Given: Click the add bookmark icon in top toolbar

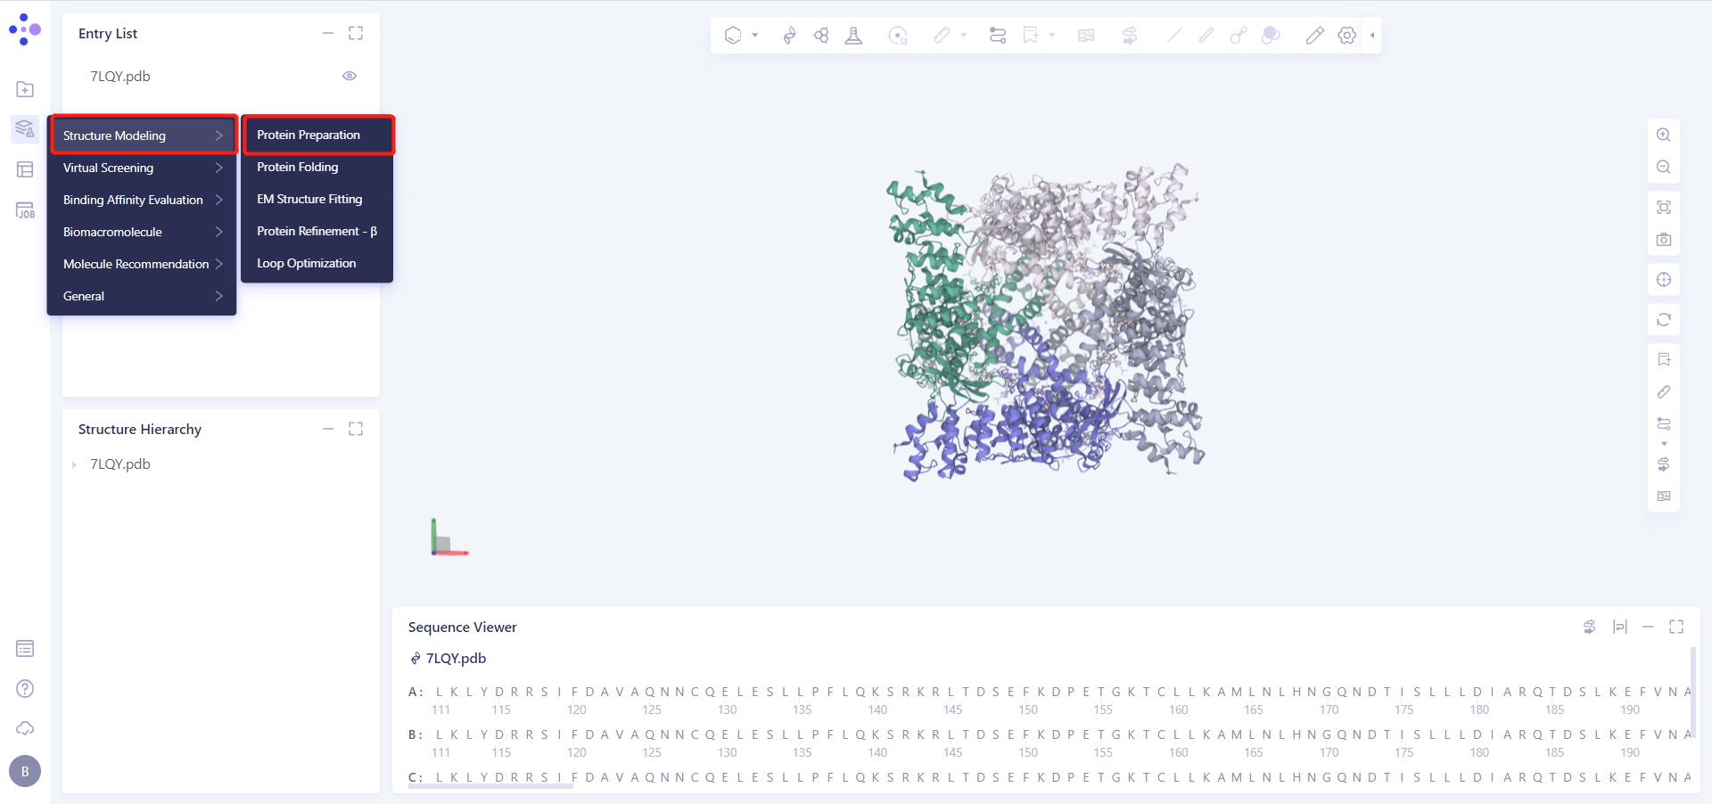Looking at the screenshot, I should 1031,36.
